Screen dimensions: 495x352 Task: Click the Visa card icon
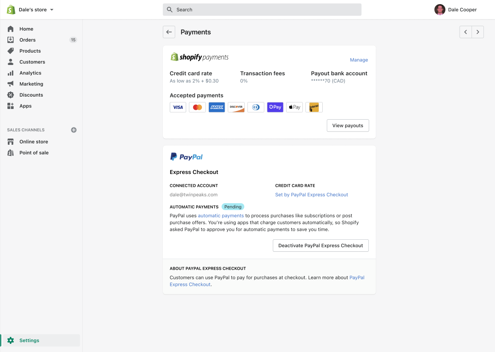[178, 107]
